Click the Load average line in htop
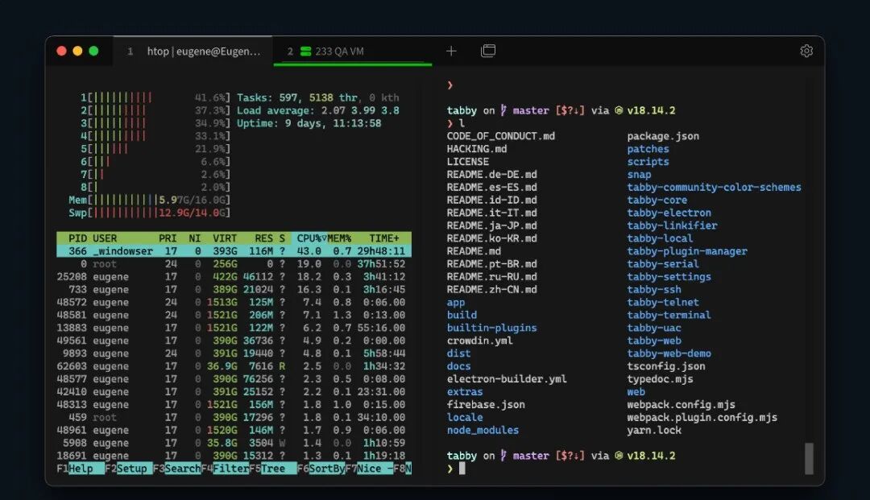 pos(318,110)
